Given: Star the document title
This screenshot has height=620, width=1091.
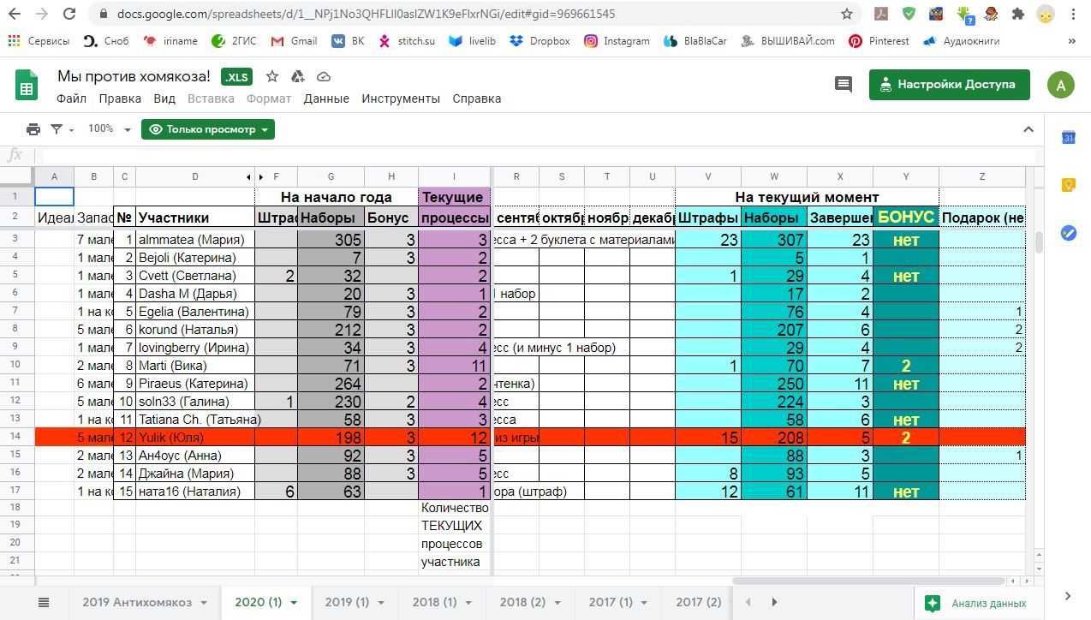Looking at the screenshot, I should pos(272,76).
